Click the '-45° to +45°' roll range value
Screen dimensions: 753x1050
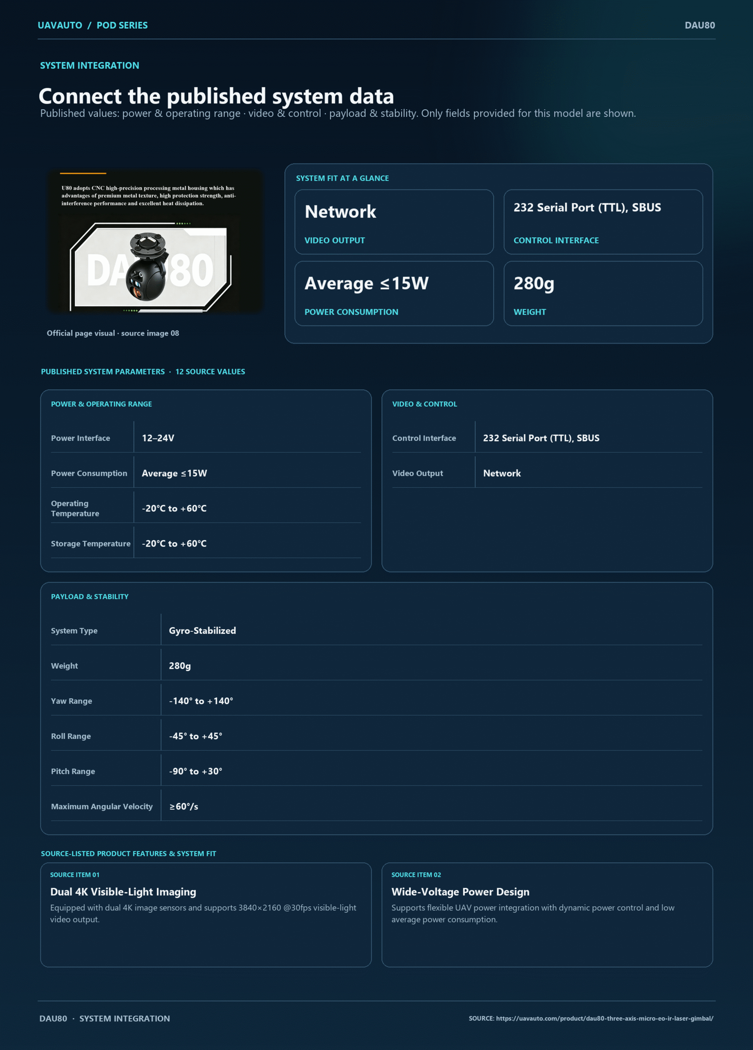coord(196,736)
